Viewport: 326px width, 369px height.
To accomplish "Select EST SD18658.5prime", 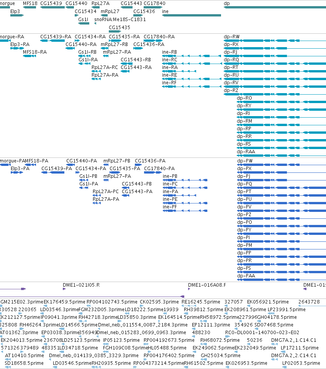I will pyautogui.click(x=24, y=363).
